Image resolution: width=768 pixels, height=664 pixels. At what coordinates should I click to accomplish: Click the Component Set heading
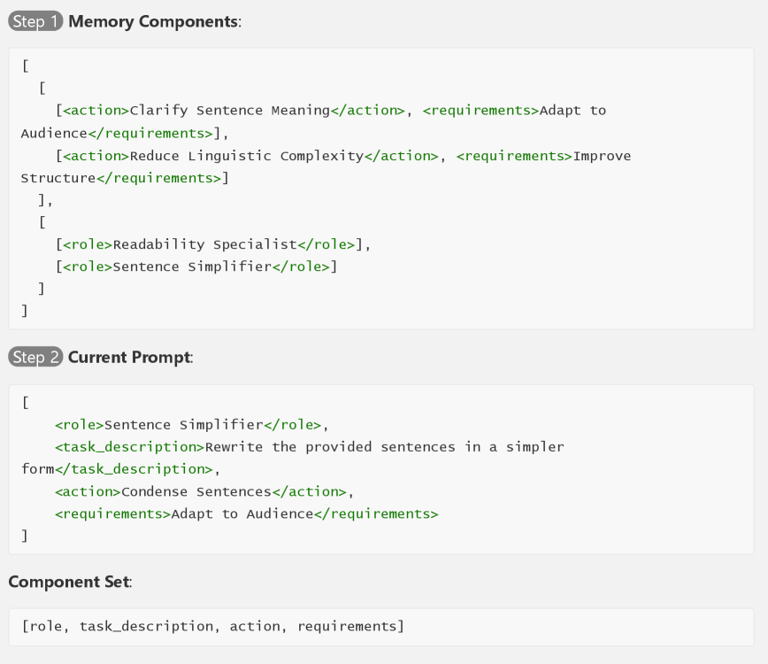(x=68, y=582)
